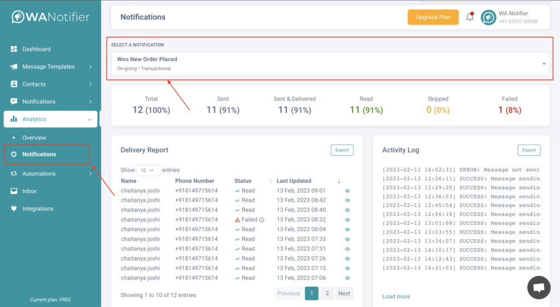Click the info icon next to Failed status
The width and height of the screenshot is (560, 307).
coord(261,220)
